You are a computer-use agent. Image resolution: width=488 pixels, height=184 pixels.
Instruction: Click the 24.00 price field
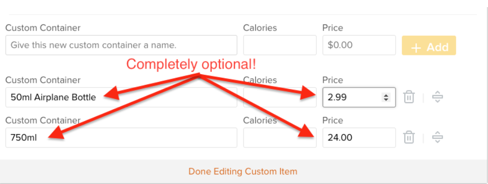359,138
